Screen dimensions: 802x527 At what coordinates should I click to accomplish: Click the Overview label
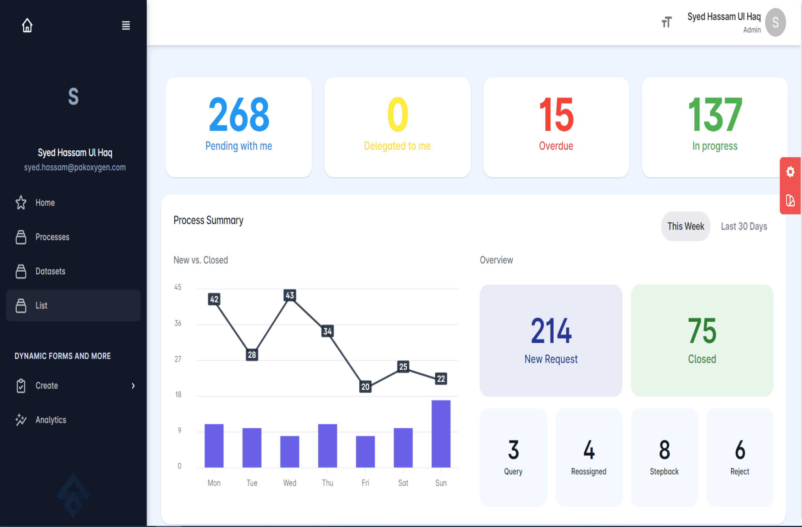496,260
